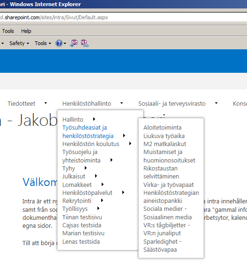This screenshot has height=278, width=247.
Task: Expand Työsuojelu ja yhteistoiminta submenu arrow
Action: tap(112, 160)
